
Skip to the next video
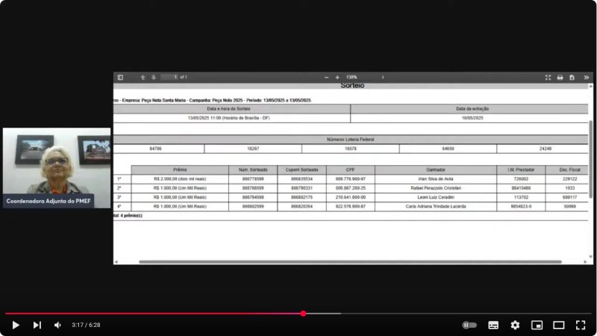click(x=37, y=325)
